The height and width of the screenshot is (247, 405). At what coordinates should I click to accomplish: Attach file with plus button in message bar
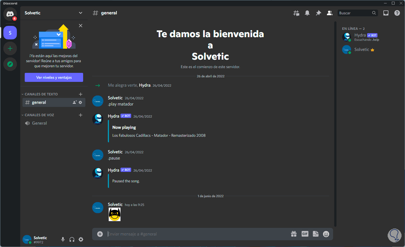(100, 234)
